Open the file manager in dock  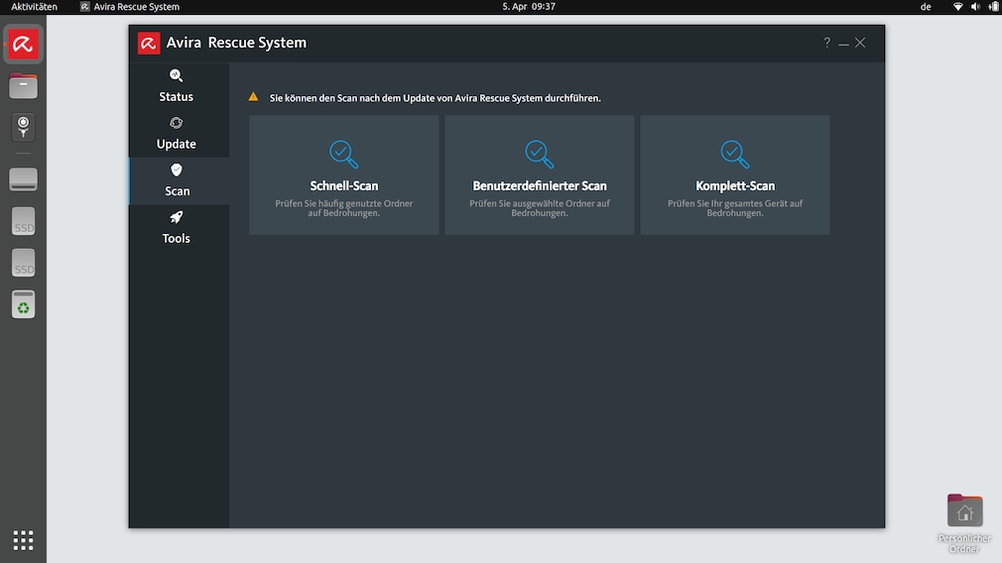point(23,86)
